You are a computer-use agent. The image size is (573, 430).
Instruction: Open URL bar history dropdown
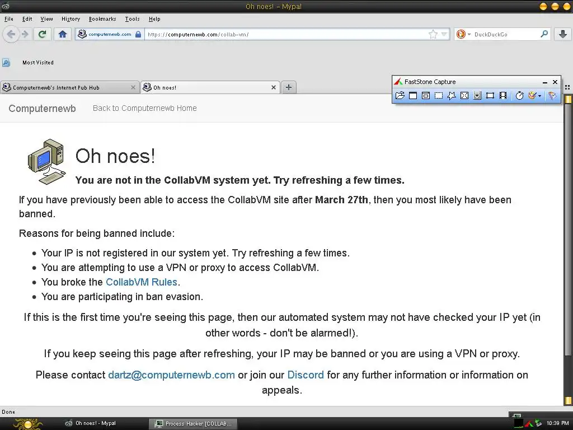click(444, 34)
